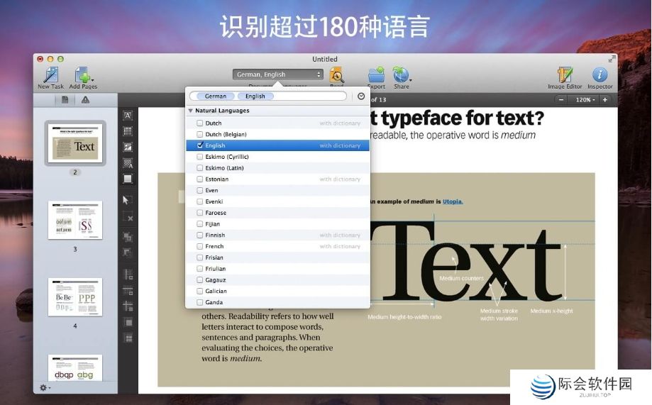Open the German, English language dropdown
The width and height of the screenshot is (652, 405).
[x=278, y=74]
